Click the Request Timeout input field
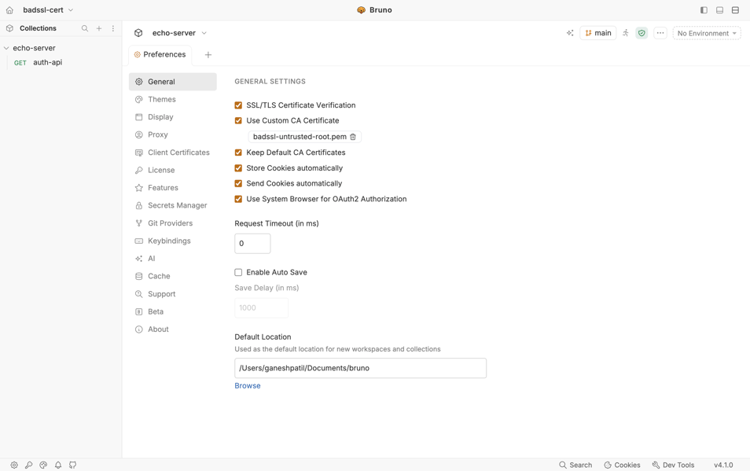Image resolution: width=750 pixels, height=471 pixels. click(x=252, y=244)
